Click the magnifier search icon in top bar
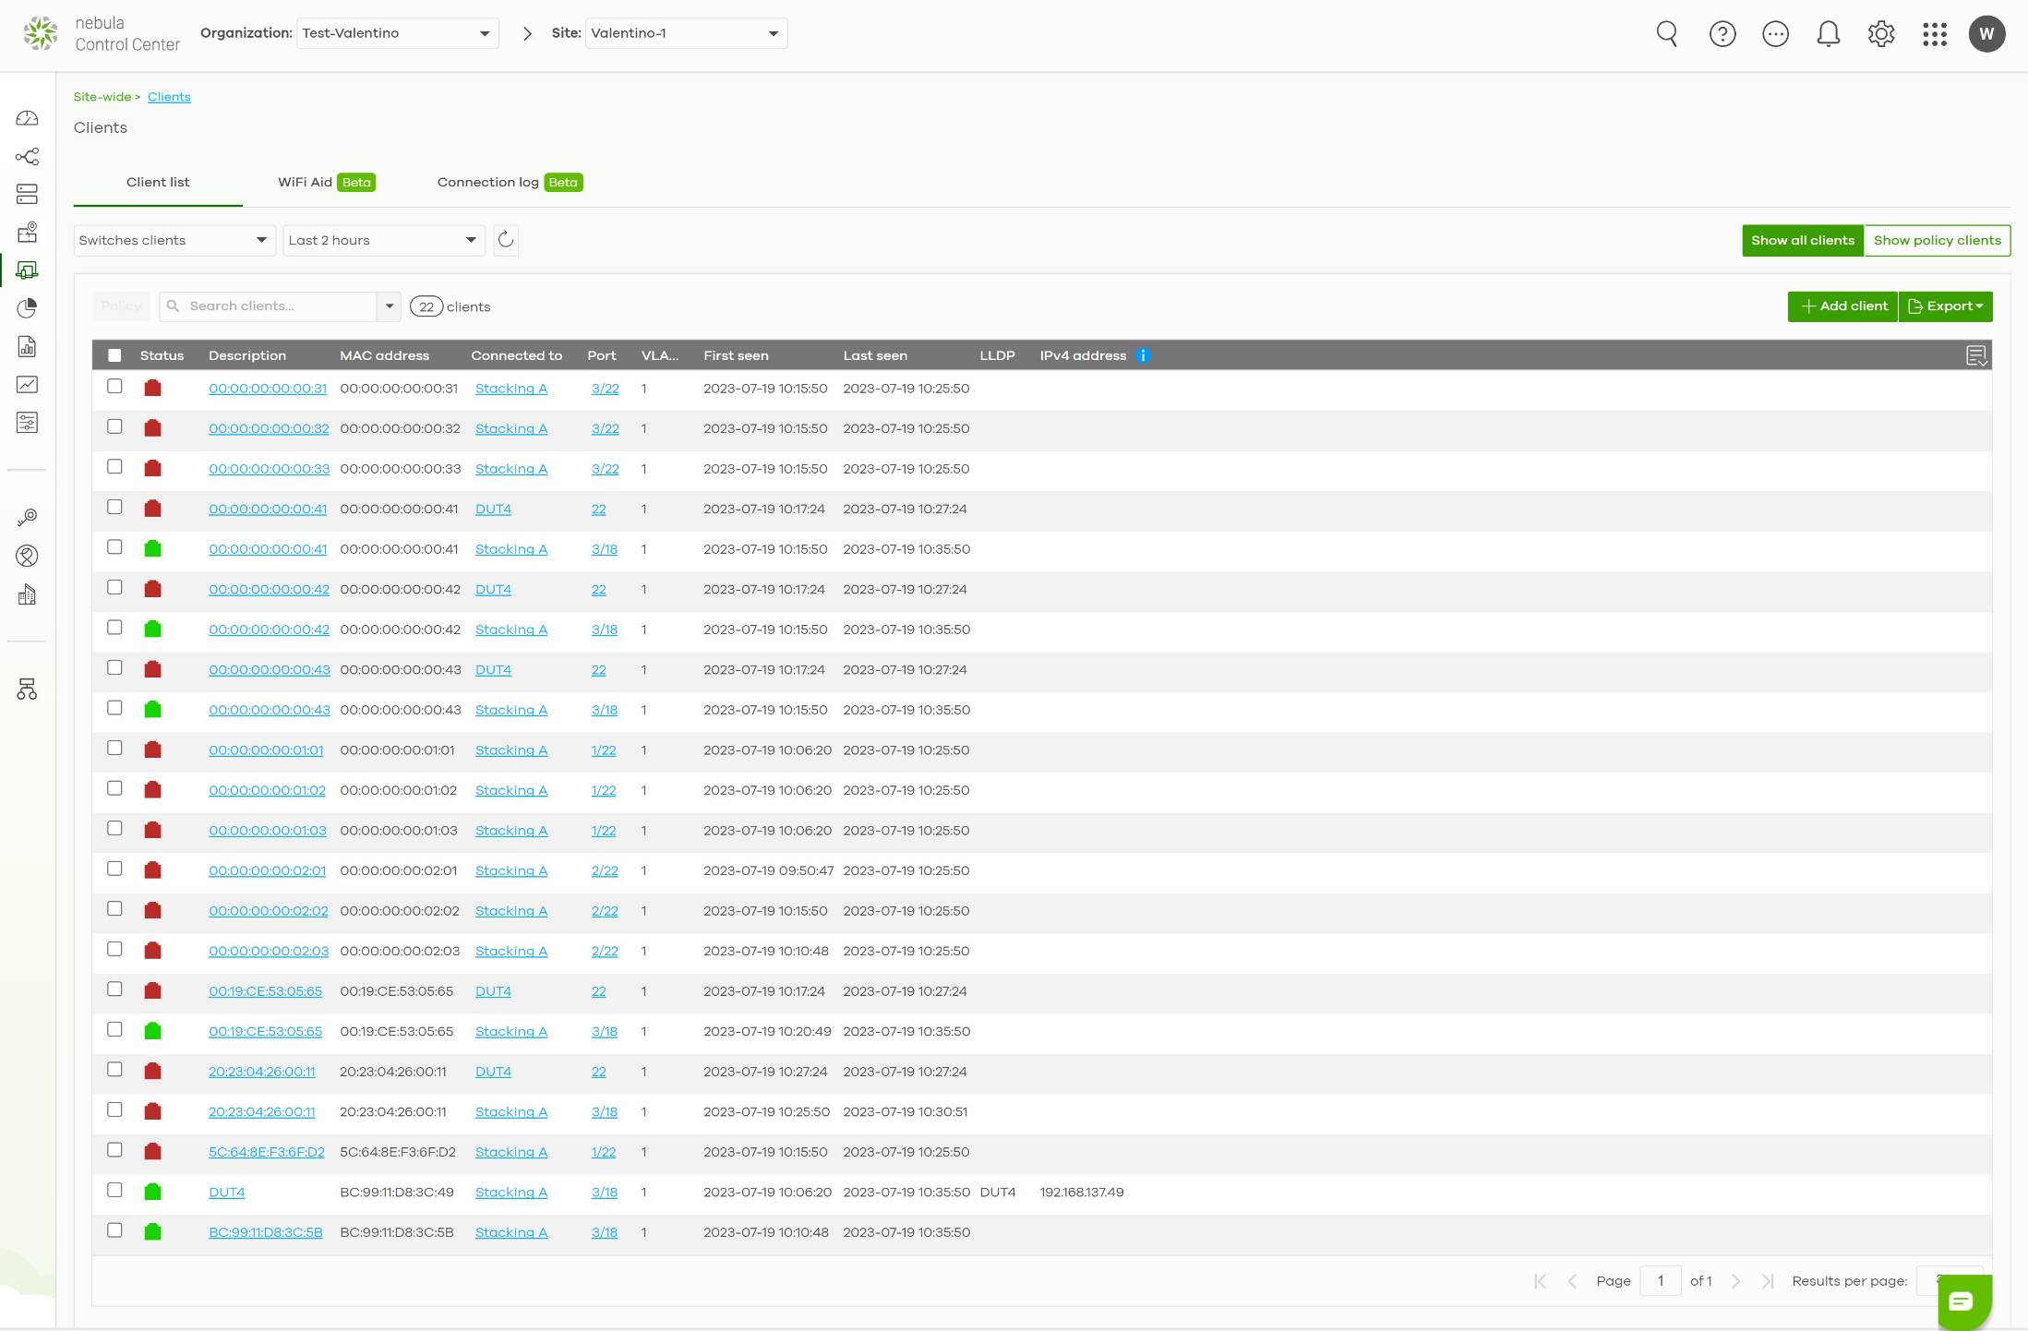 1666,34
